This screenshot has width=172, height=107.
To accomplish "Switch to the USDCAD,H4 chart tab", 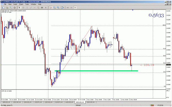I will coord(49,102).
